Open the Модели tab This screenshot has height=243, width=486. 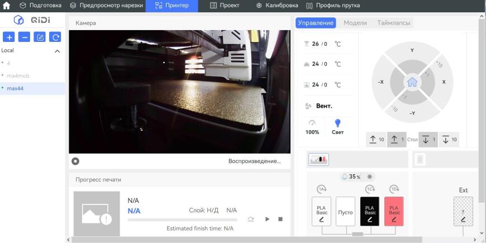click(355, 23)
